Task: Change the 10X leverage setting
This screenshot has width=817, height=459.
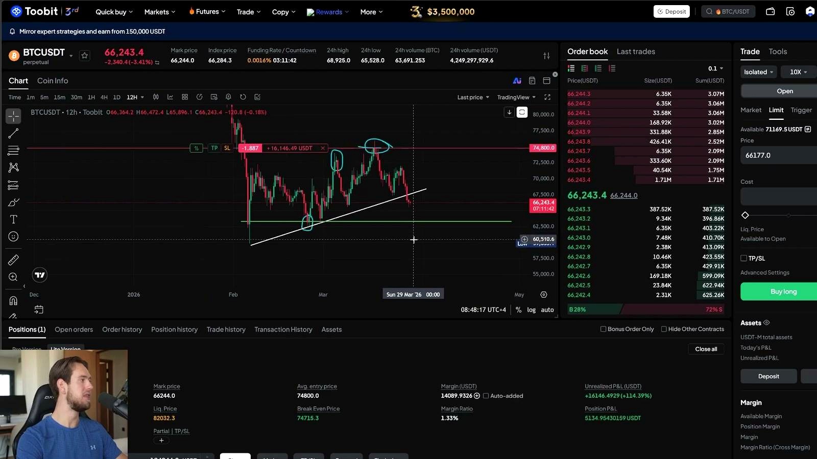Action: pyautogui.click(x=799, y=72)
